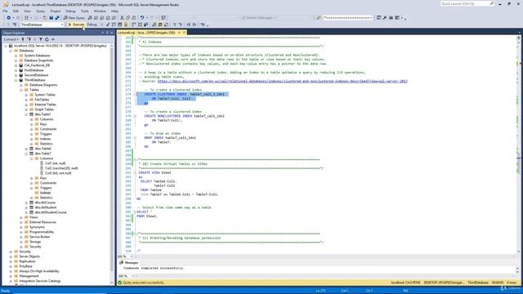This screenshot has height=294, width=523.
Task: Open the Window menu
Action: (100, 11)
